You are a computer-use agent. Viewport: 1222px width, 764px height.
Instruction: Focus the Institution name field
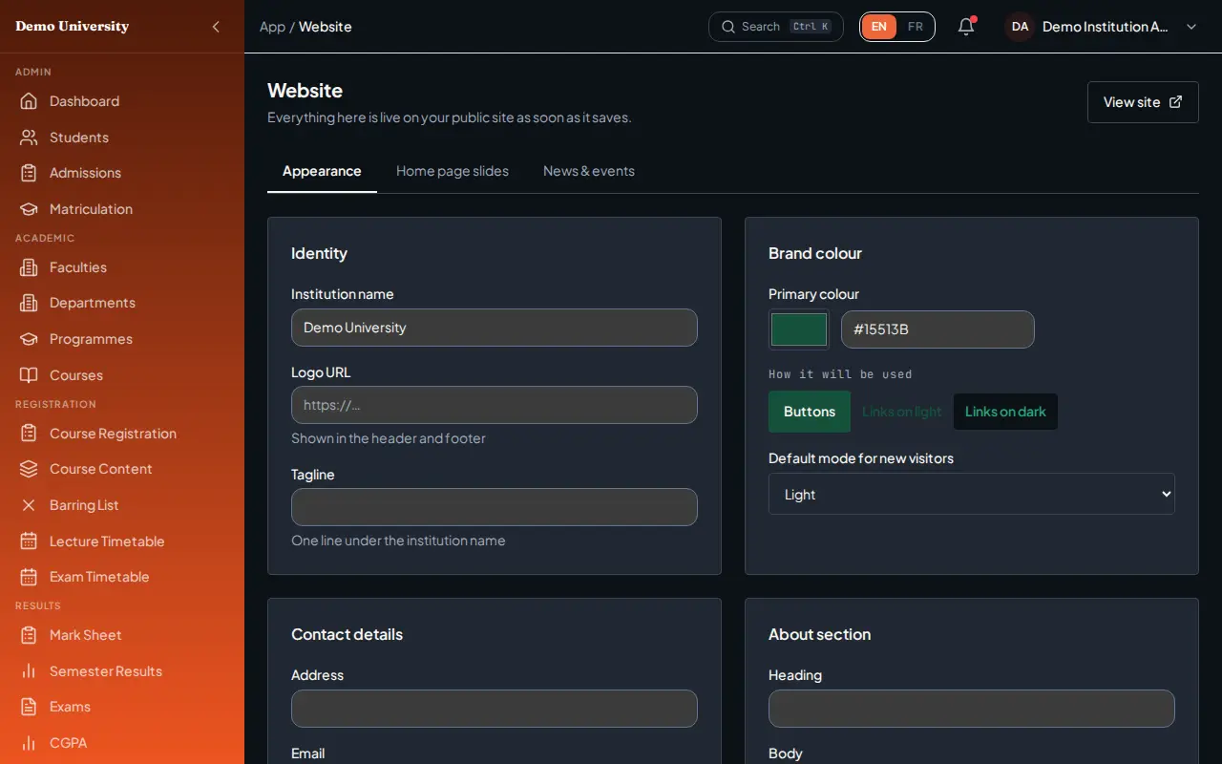495,328
